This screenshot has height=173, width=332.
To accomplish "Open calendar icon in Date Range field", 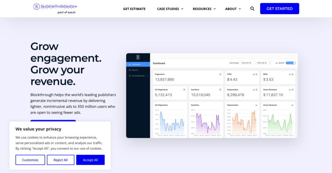I will (x=270, y=63).
